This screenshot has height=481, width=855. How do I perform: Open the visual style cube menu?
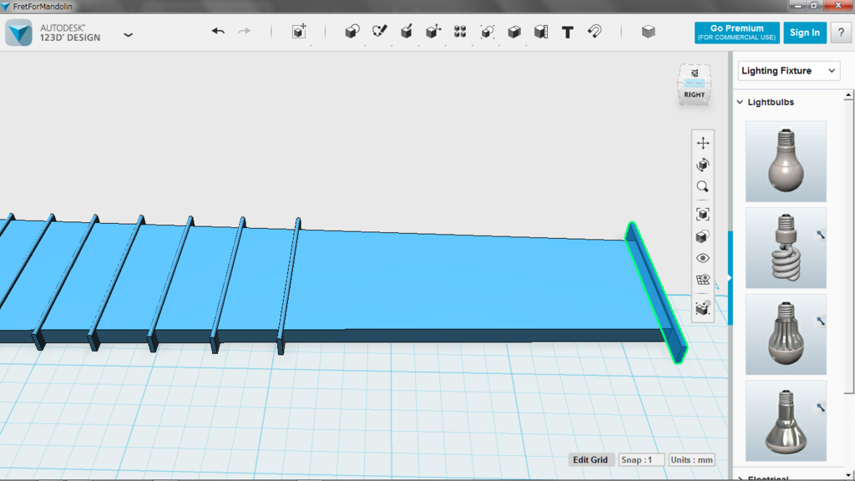[x=703, y=236]
